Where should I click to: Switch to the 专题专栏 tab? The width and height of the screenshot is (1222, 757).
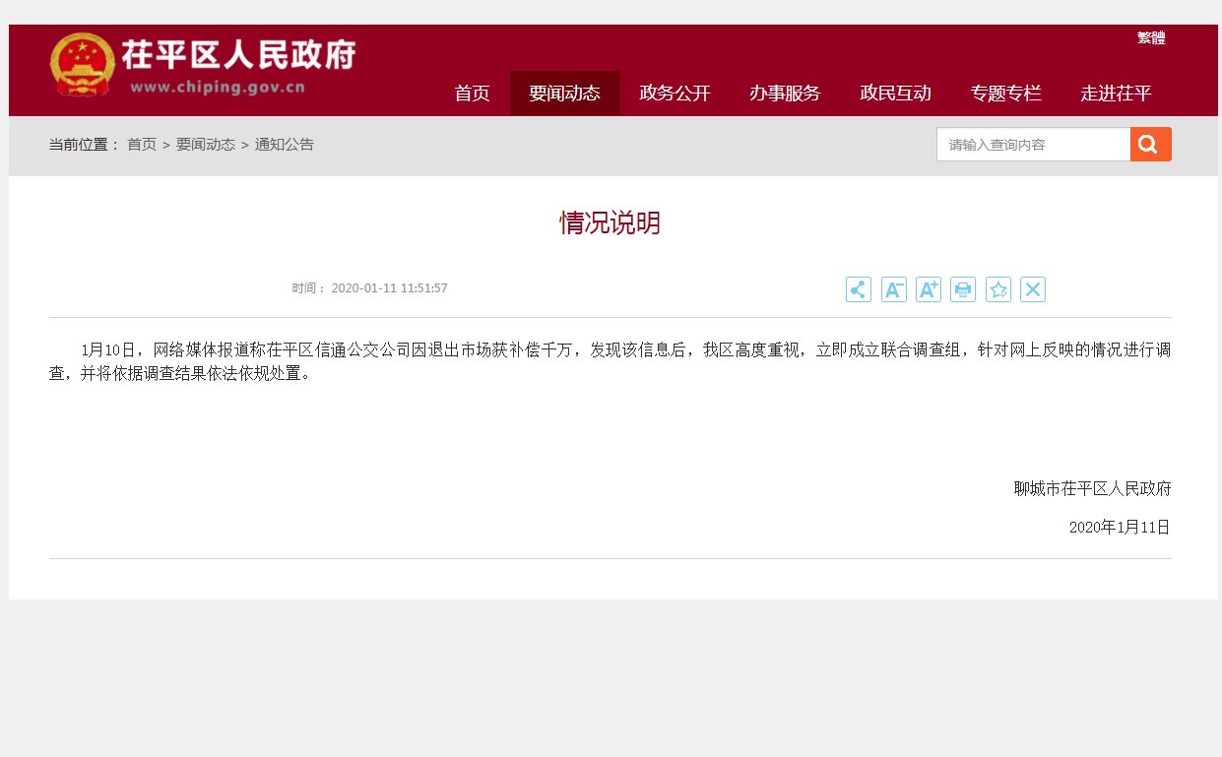(x=1005, y=94)
